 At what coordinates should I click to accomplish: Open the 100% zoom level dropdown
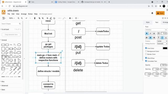(12, 18)
